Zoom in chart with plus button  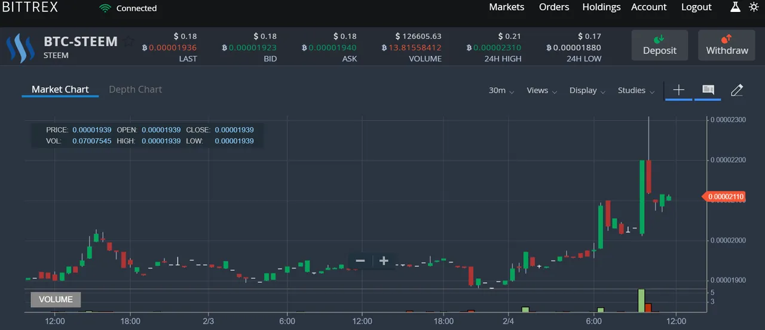(x=384, y=261)
